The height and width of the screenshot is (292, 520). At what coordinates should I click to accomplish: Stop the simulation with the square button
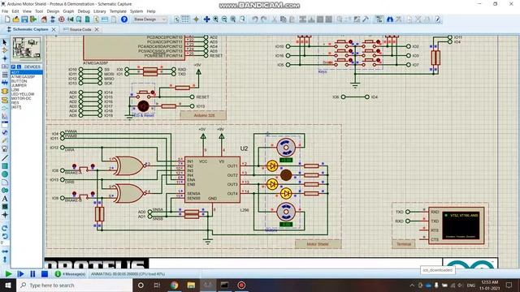point(45,274)
